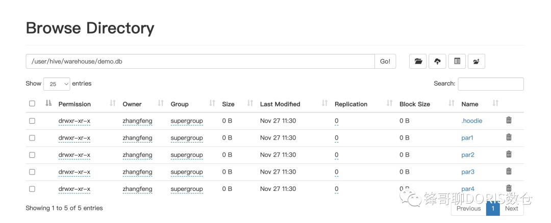
Task: Delete par2 using its trash icon
Action: 509,154
